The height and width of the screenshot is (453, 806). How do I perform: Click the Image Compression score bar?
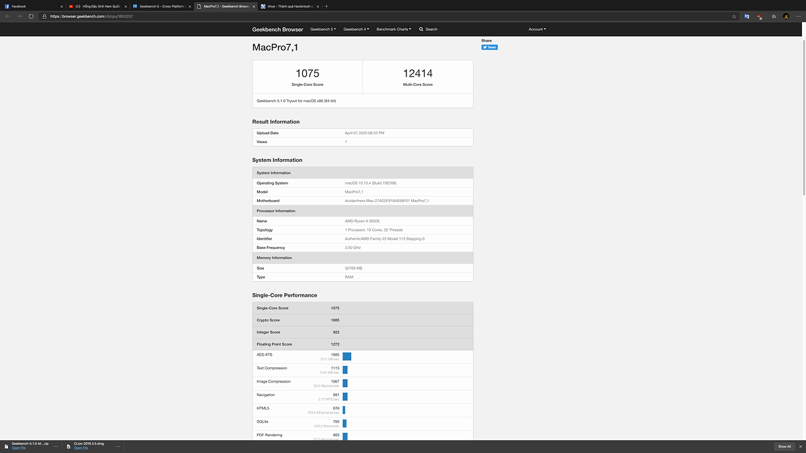coord(345,383)
